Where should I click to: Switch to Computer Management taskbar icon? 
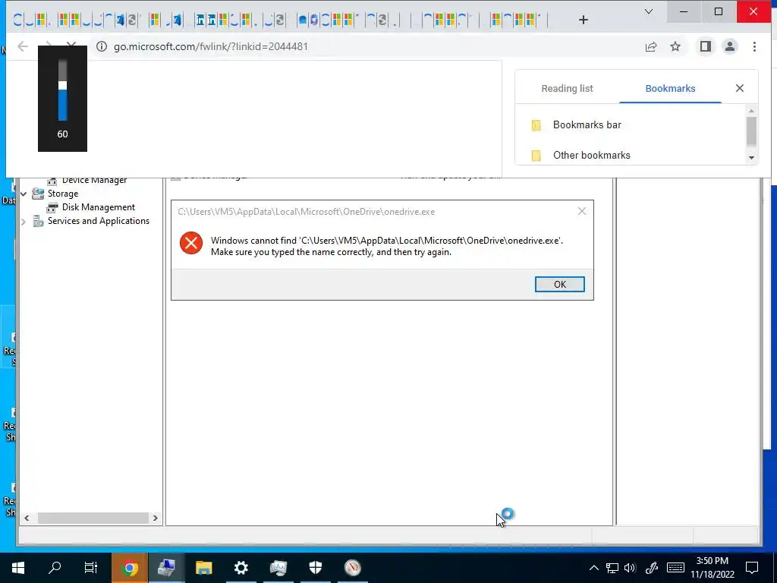[x=166, y=568]
